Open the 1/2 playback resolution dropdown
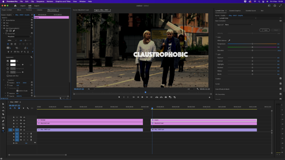This screenshot has height=160, width=285. click(x=191, y=89)
